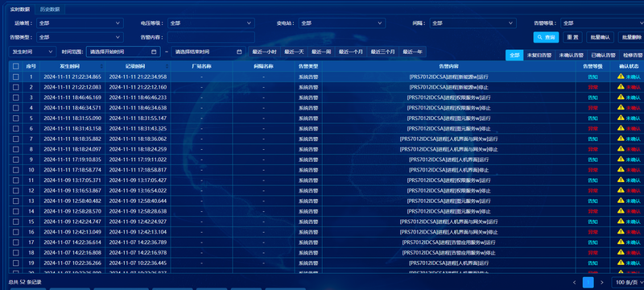Check the checkbox for row 10
The width and height of the screenshot is (644, 290).
[15, 170]
